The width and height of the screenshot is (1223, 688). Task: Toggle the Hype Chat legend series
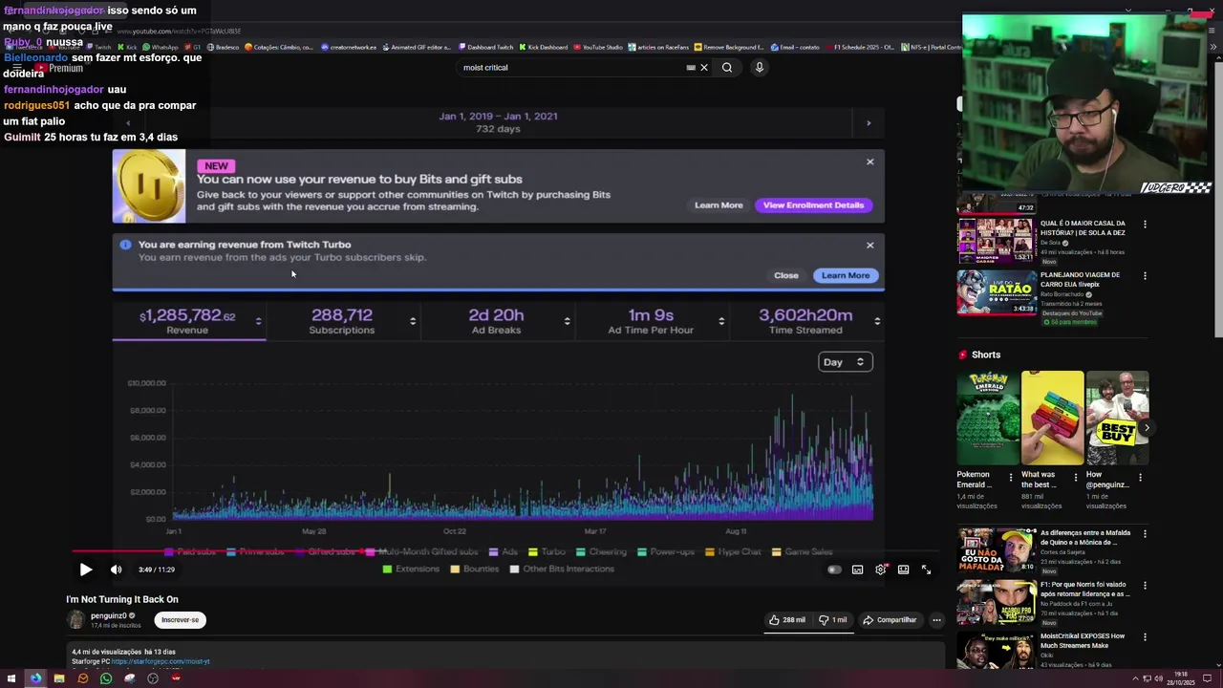coord(733,552)
